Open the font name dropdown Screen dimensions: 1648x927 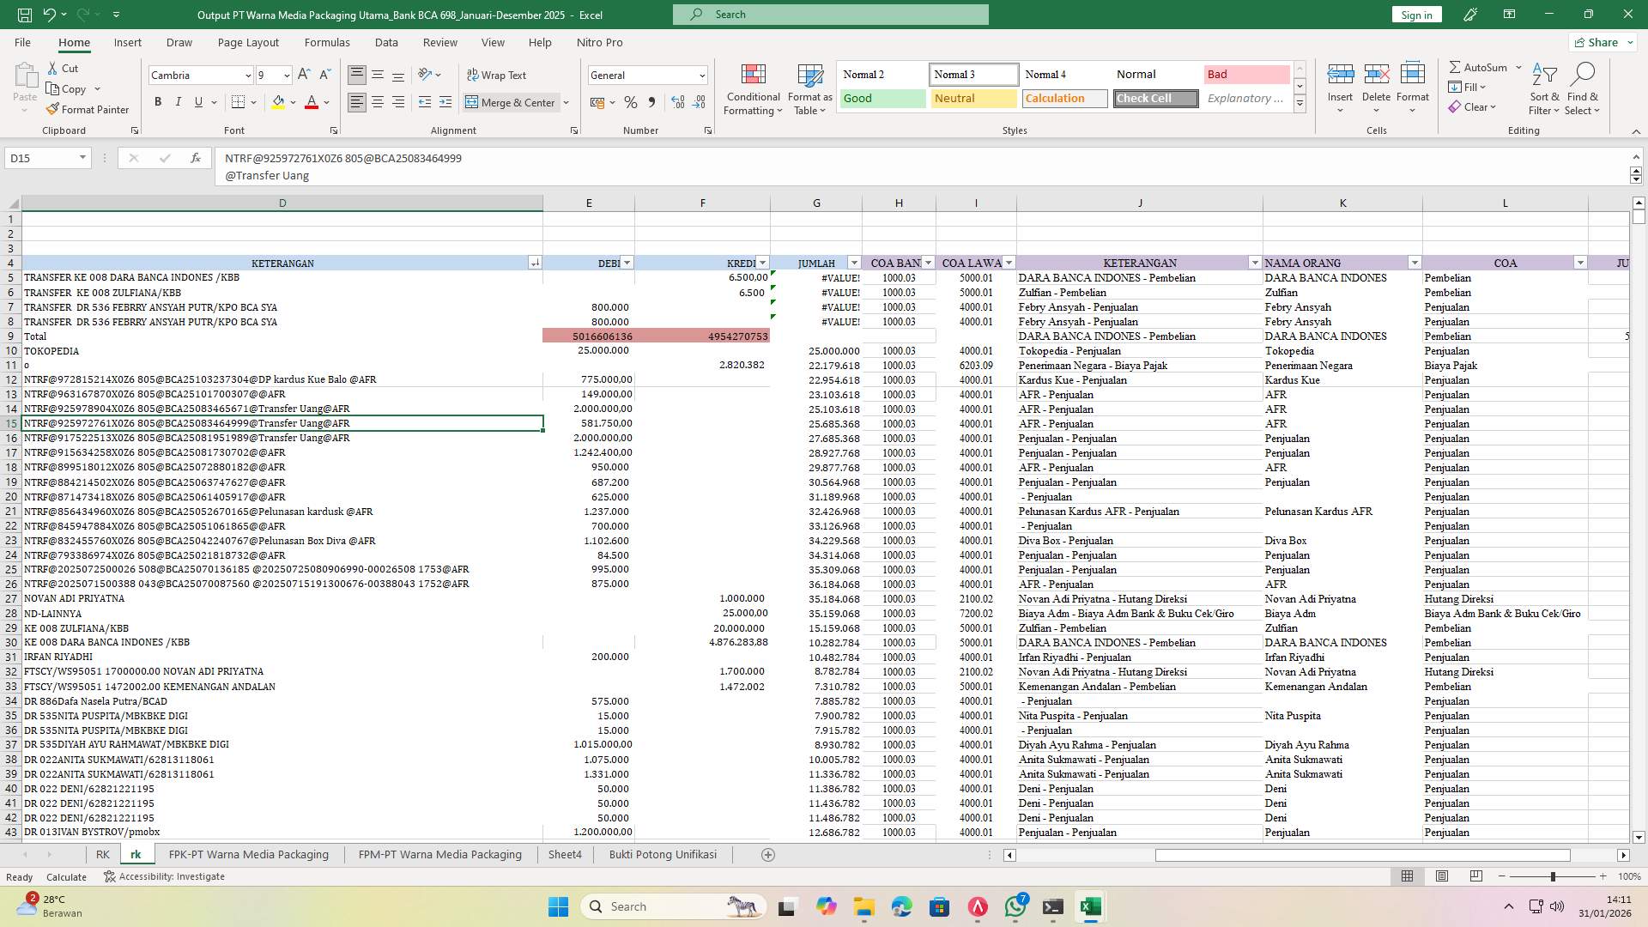point(247,76)
